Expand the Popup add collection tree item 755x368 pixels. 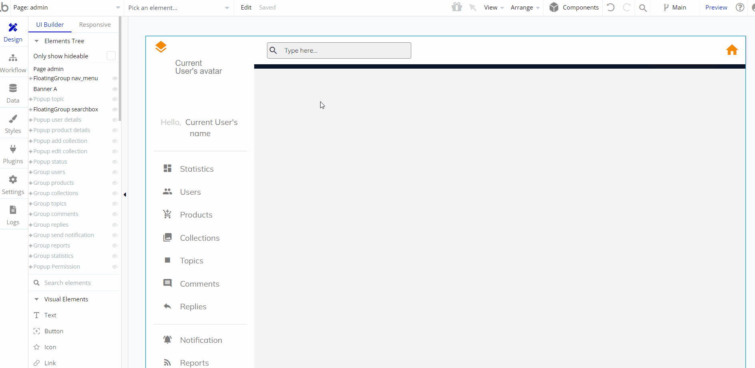(30, 141)
